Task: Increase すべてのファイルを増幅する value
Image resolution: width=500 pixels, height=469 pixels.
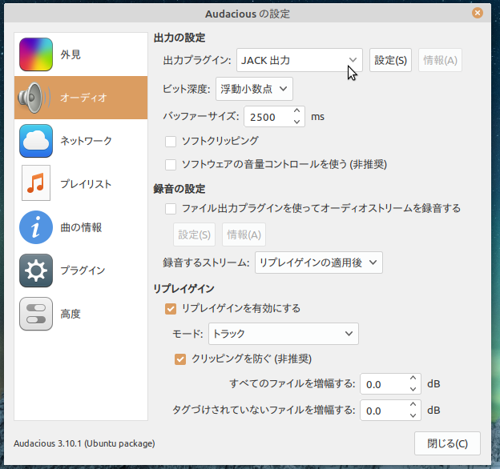Action: pos(413,379)
